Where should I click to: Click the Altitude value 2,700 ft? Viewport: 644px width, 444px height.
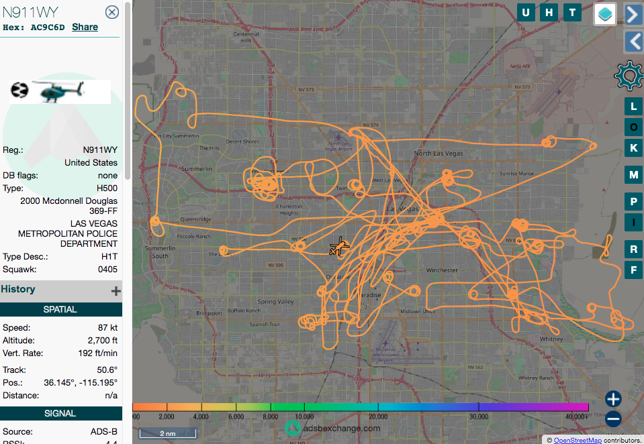(x=103, y=340)
